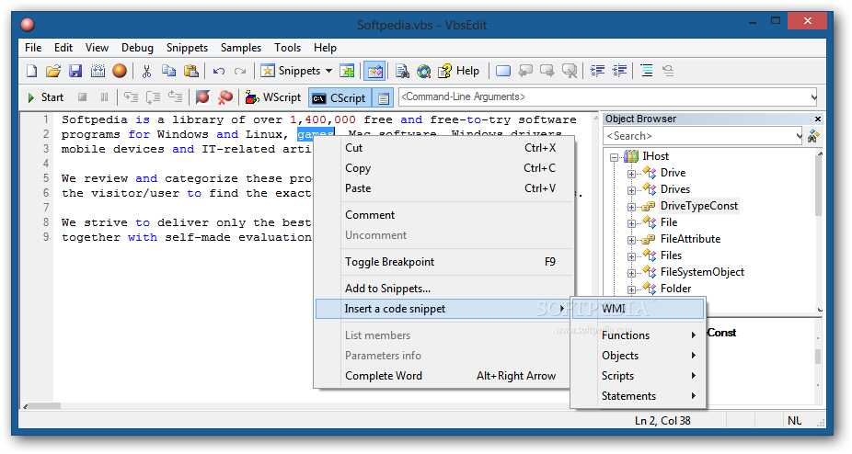Click the globe search icon
This screenshot has width=852, height=454.
[x=424, y=71]
